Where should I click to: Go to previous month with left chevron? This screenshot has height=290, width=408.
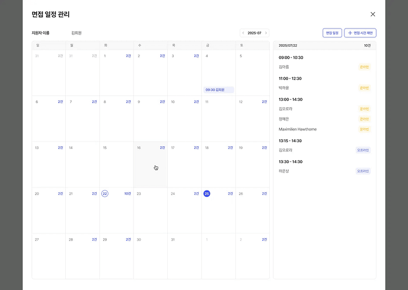coord(243,33)
